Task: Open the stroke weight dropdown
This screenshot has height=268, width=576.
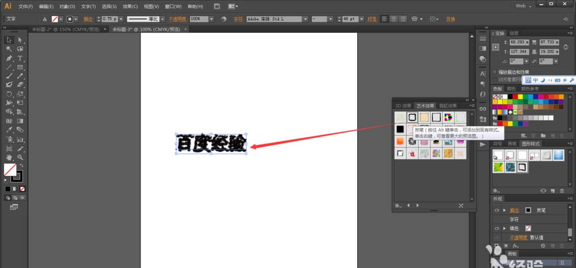Action: 121,19
